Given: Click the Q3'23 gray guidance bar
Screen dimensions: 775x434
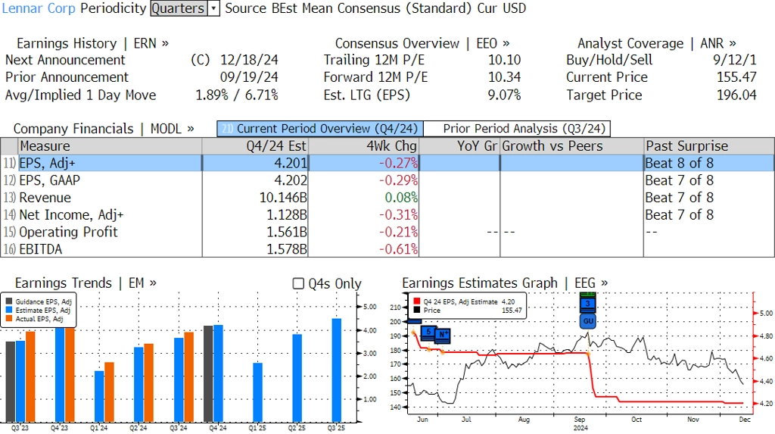Looking at the screenshot, I should [11, 382].
